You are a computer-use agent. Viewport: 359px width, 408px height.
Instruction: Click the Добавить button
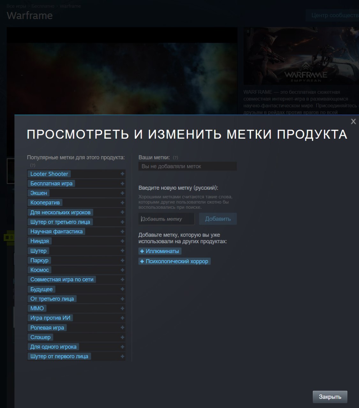tap(218, 219)
